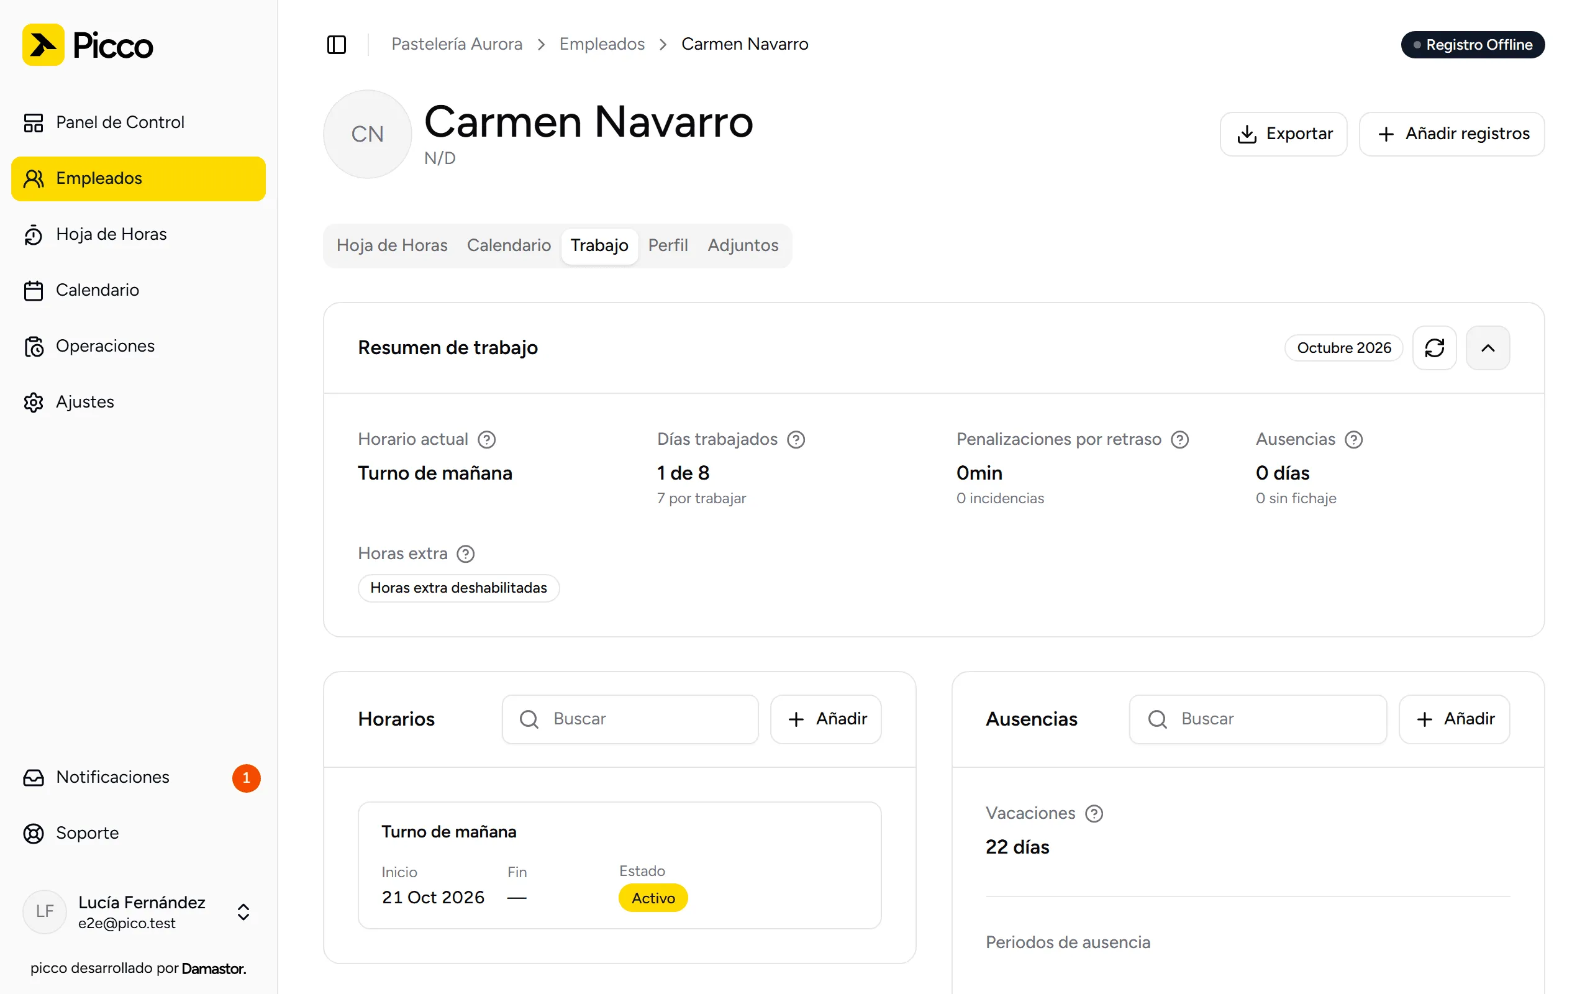The image size is (1590, 994).
Task: Export employee data with Exportar
Action: [1283, 134]
